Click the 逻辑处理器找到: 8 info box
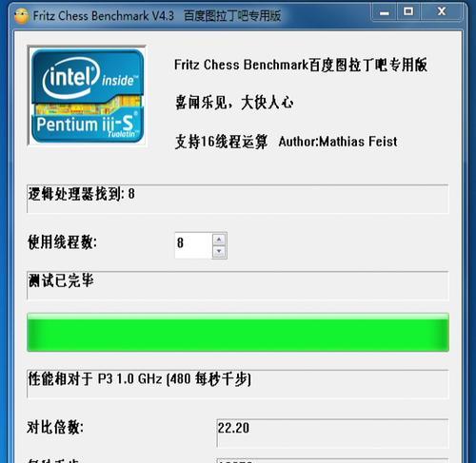Viewport: 476px width, 463px height. tap(238, 199)
